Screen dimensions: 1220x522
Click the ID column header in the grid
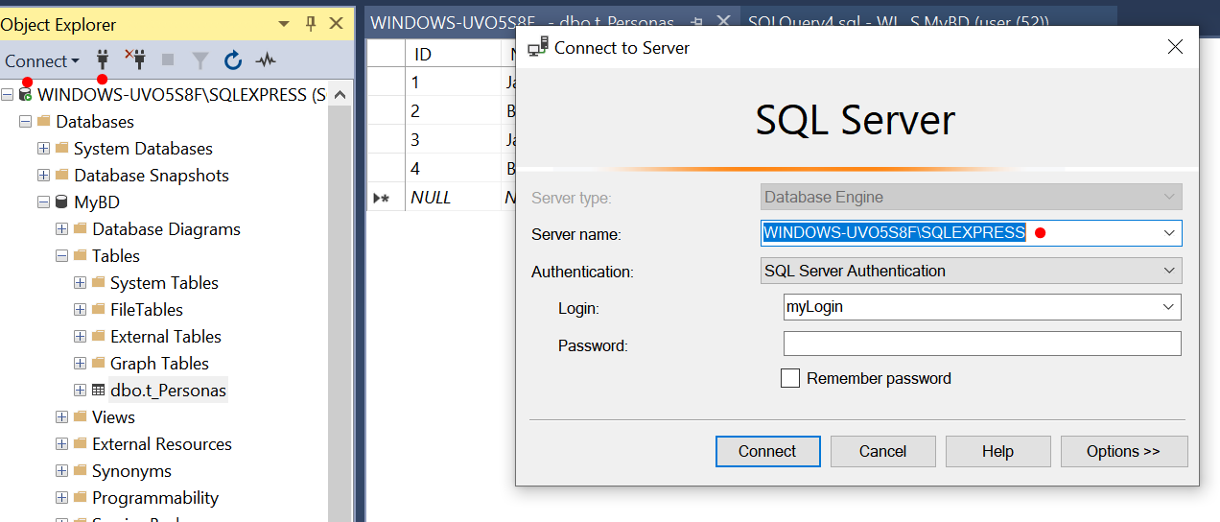pos(452,54)
